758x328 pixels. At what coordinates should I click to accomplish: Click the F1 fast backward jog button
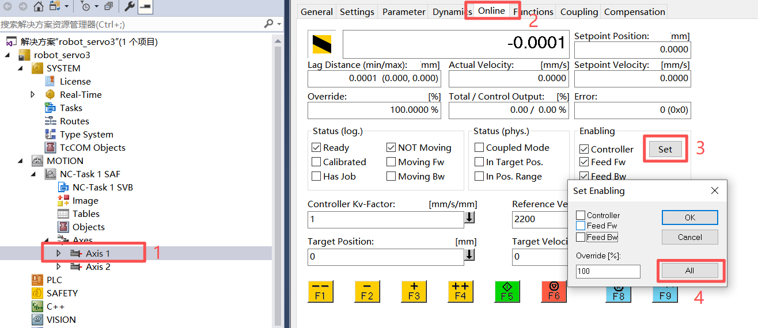point(320,292)
